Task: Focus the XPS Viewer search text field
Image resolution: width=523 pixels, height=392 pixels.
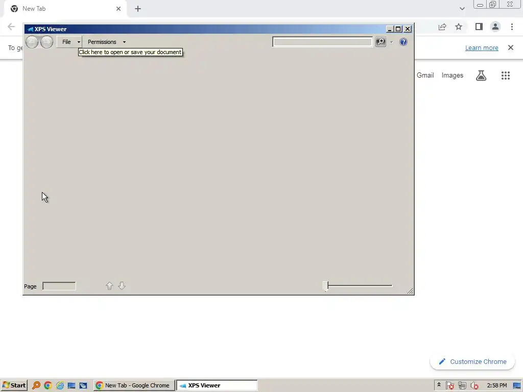Action: tap(322, 42)
